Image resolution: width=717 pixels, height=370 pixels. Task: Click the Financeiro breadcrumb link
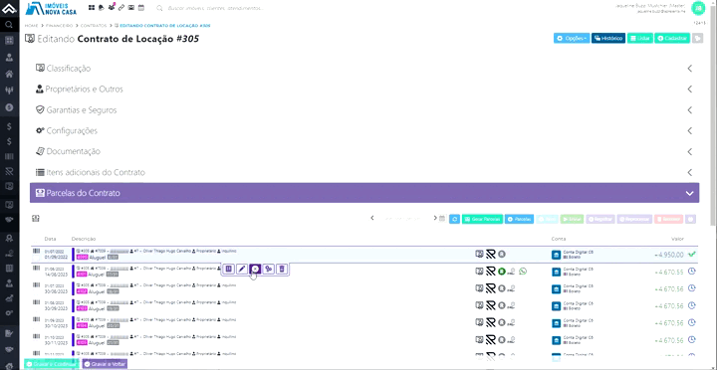click(x=60, y=26)
